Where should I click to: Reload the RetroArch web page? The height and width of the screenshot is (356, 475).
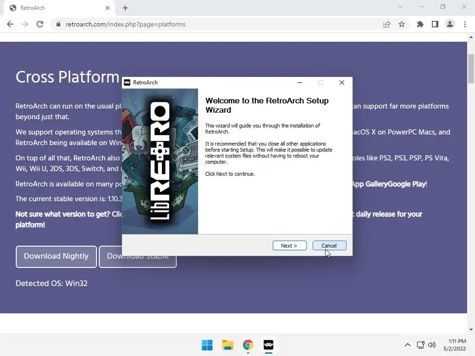tap(40, 24)
